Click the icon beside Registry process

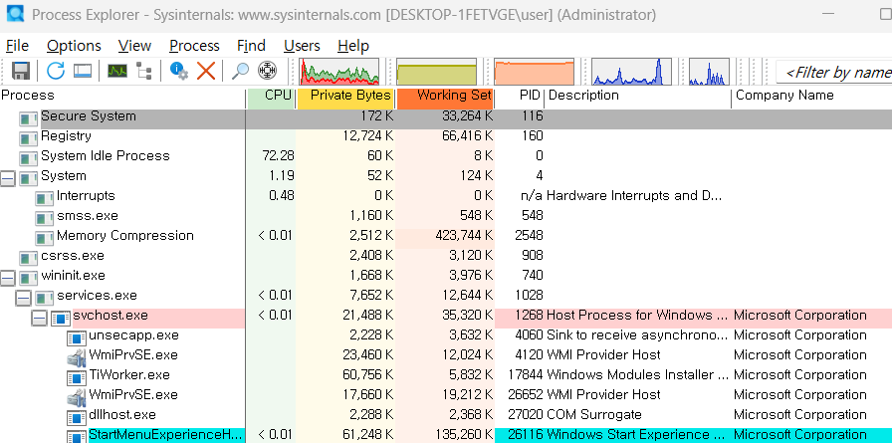tap(29, 138)
